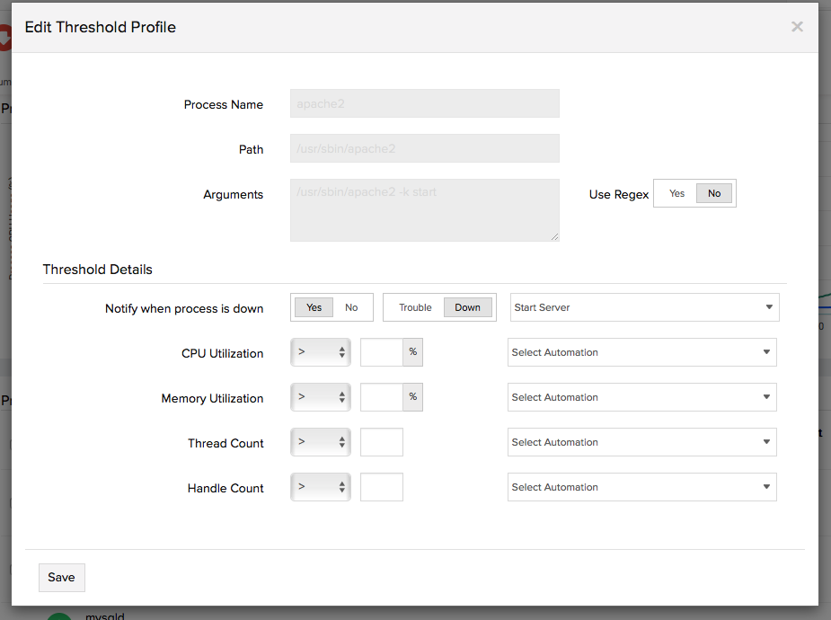Select Trouble as process down status
Viewport: 831px width, 620px height.
click(x=415, y=307)
